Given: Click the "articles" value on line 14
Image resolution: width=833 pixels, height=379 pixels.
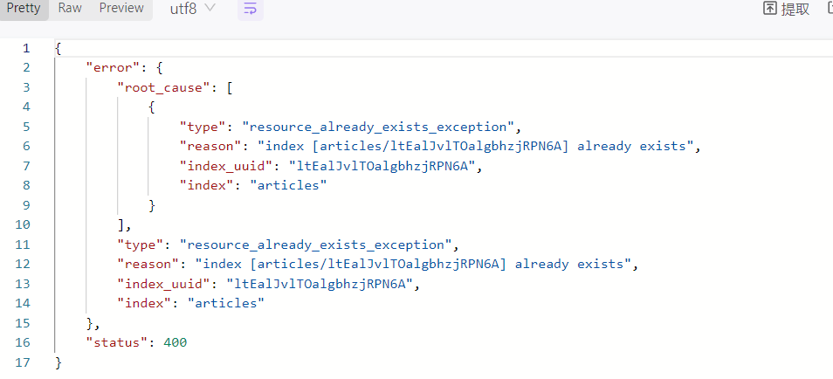Looking at the screenshot, I should (226, 303).
